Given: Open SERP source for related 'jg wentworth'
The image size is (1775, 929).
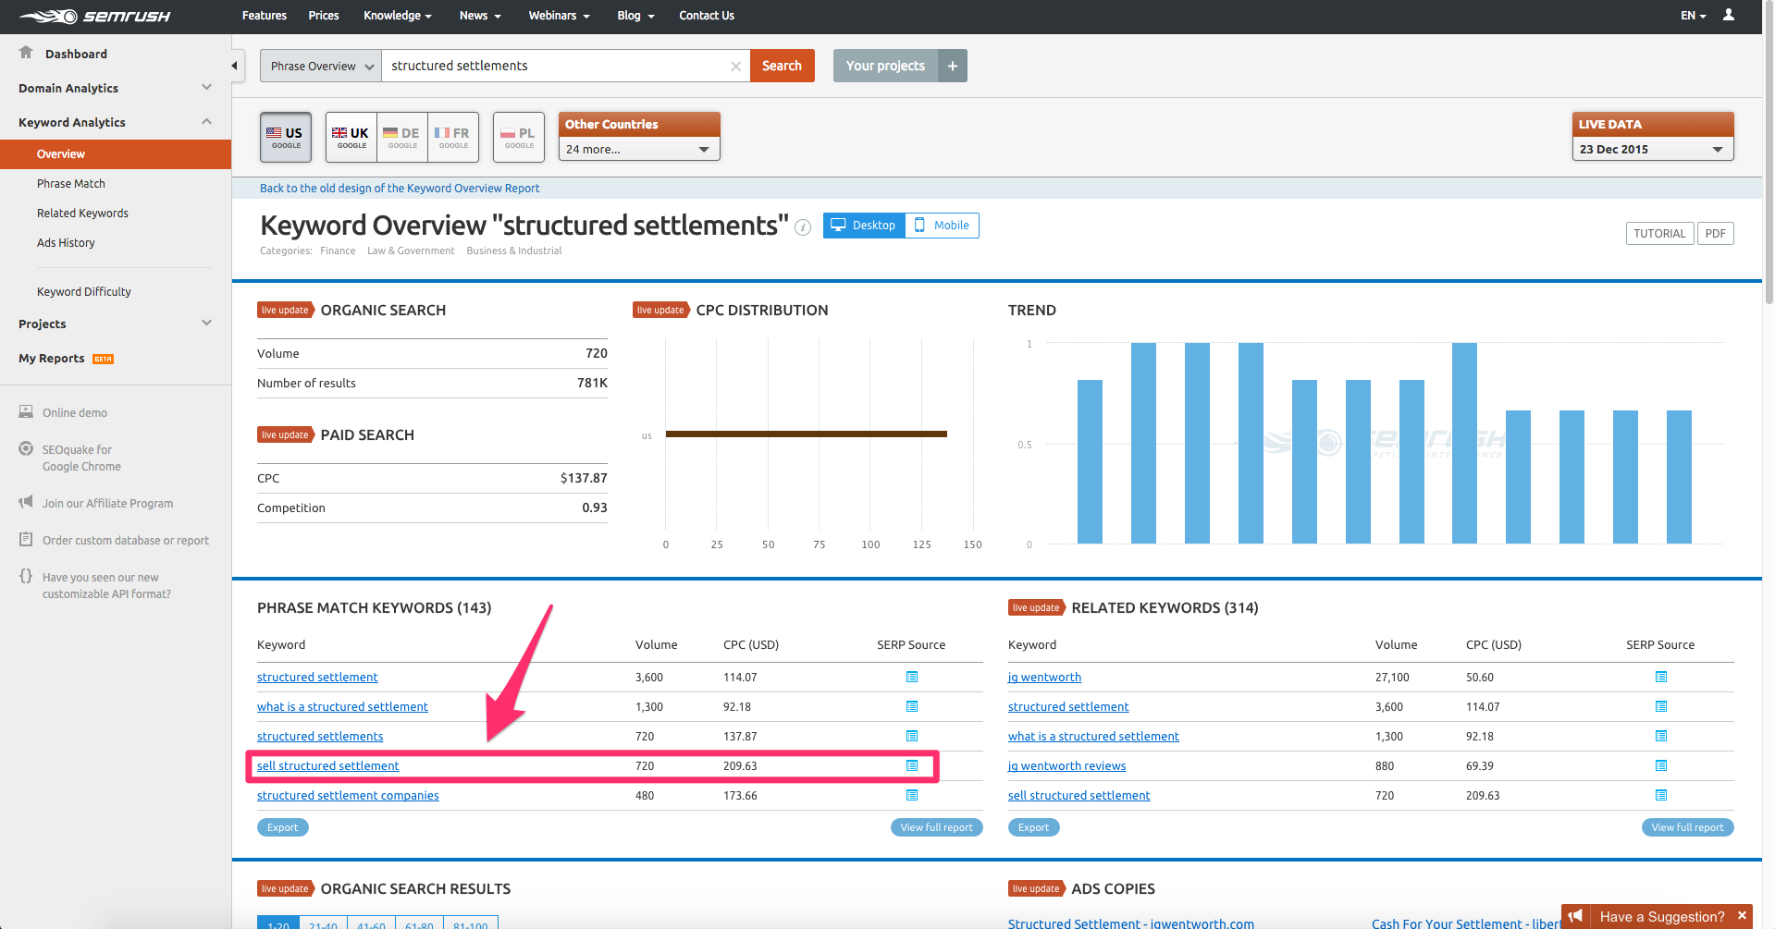Looking at the screenshot, I should coord(1661,678).
